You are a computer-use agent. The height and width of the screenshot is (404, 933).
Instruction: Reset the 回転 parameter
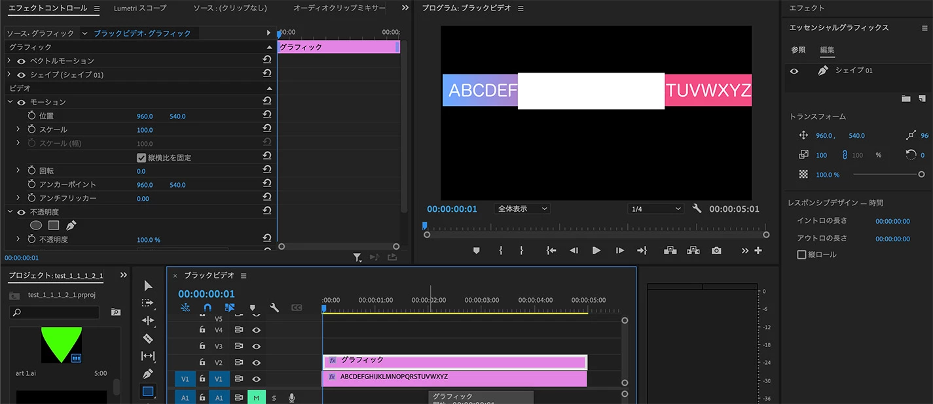click(x=267, y=171)
